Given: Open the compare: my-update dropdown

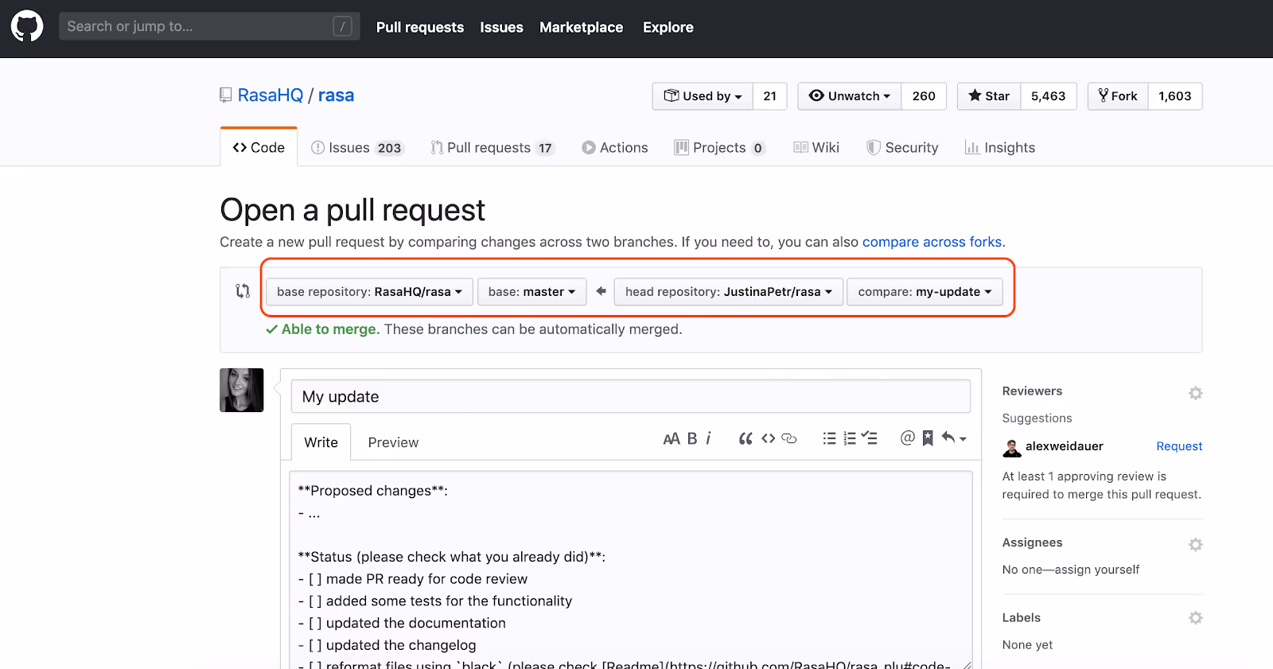Looking at the screenshot, I should (x=925, y=292).
